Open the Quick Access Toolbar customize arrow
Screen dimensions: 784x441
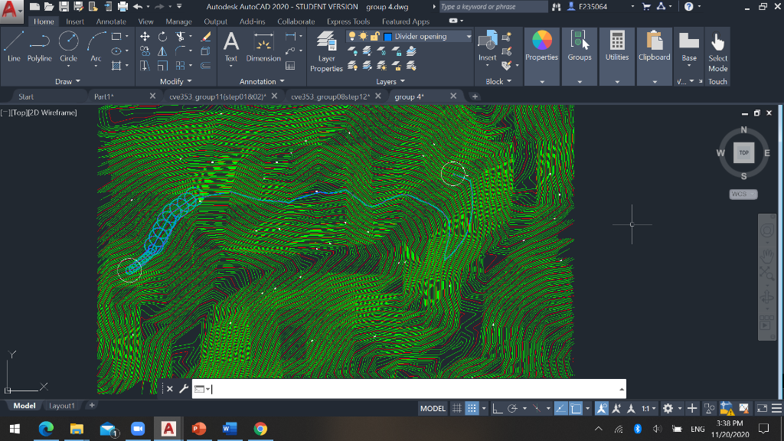[x=179, y=6]
